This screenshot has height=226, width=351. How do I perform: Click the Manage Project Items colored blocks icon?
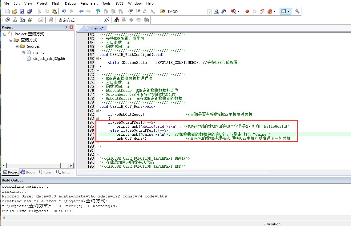[117, 20]
